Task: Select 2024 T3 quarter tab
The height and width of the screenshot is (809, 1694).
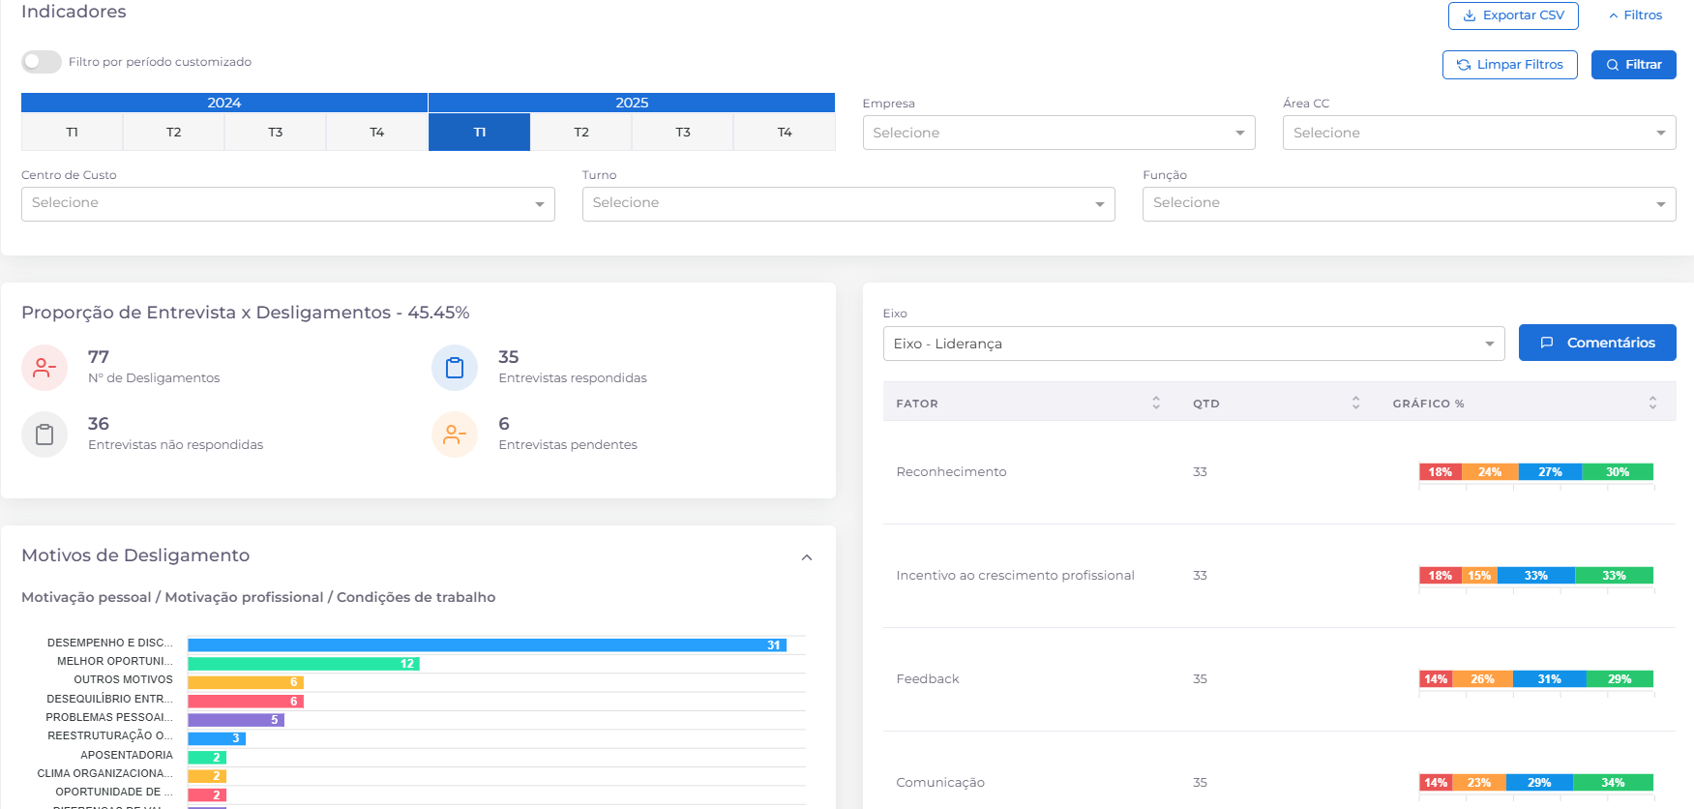Action: click(276, 133)
